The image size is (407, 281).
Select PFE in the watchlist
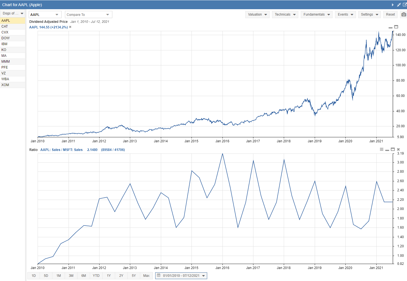[13, 67]
